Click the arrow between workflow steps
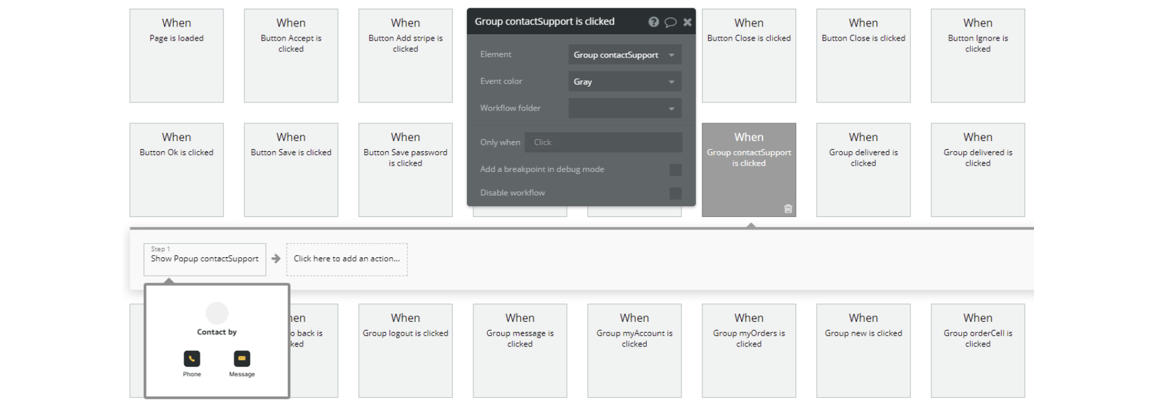 pos(276,259)
